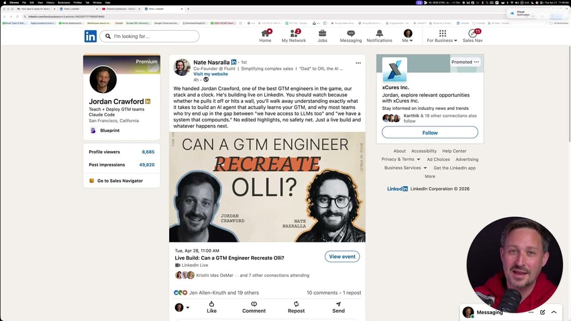Click Get the LinkedIn app
The image size is (571, 321).
tap(454, 168)
